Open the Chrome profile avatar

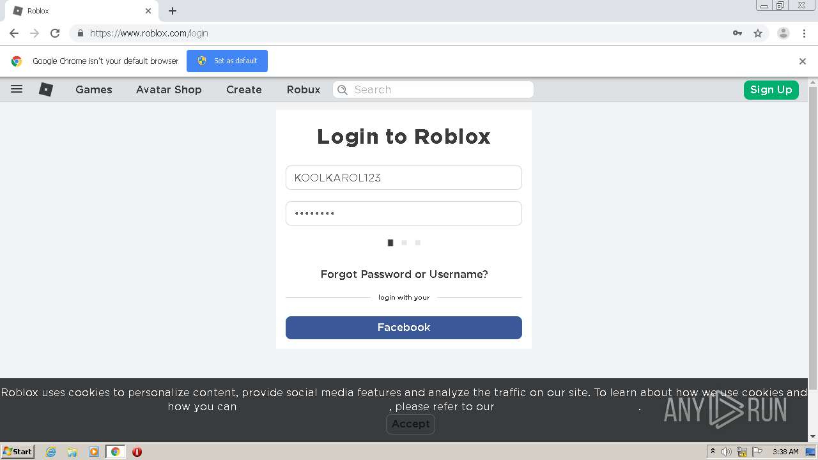783,33
